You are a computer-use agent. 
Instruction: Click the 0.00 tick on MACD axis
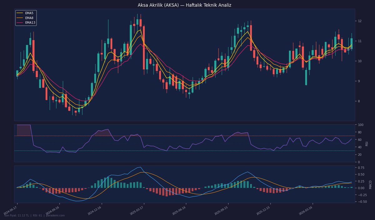click(361, 188)
